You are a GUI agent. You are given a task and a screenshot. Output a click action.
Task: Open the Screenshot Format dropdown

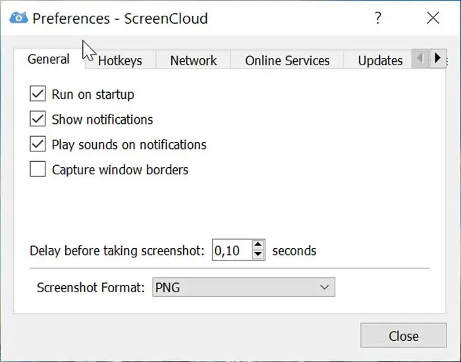[243, 288]
